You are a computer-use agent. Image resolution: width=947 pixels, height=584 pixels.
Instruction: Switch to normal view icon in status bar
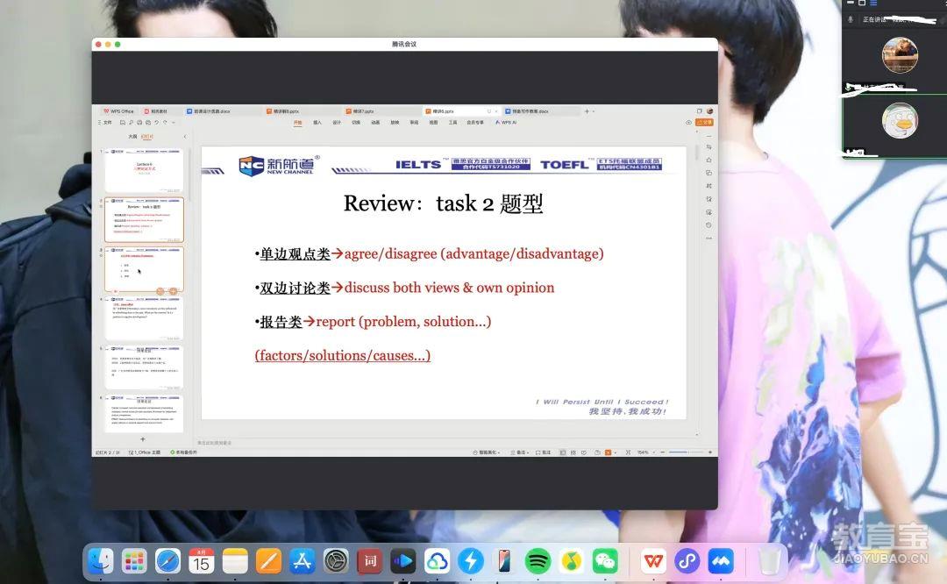563,452
